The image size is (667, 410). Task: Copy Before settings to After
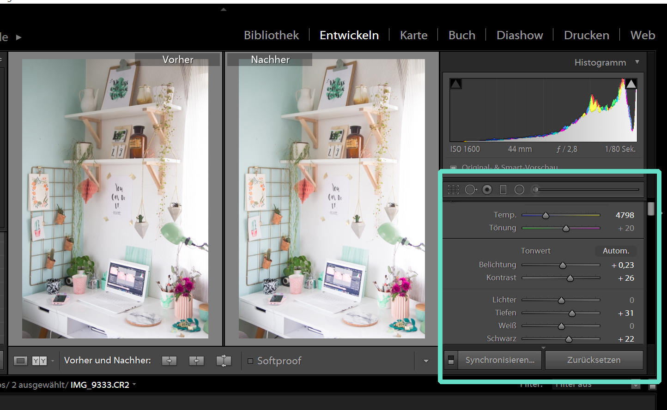pos(169,361)
